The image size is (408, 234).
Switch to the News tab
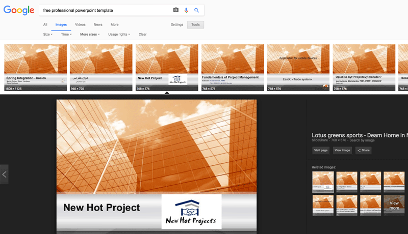98,24
